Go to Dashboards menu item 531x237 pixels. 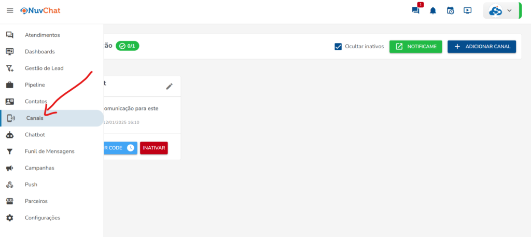39,52
